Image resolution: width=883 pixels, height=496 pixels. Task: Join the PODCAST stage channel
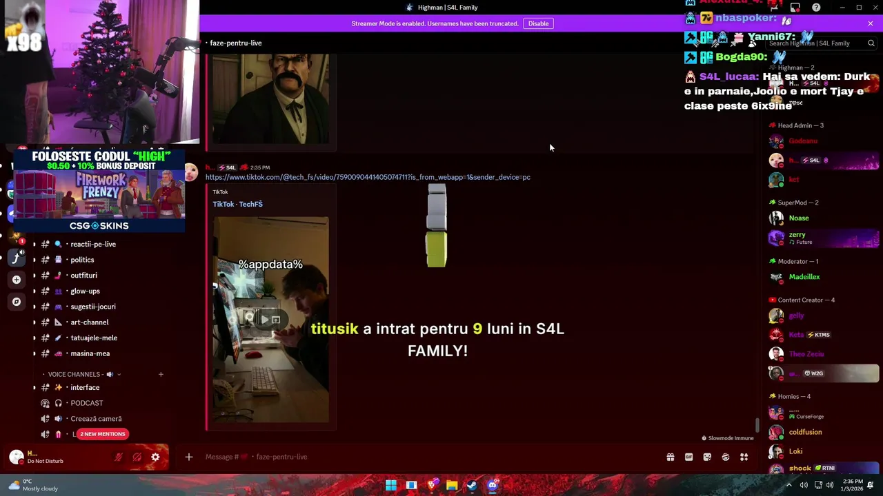point(86,403)
